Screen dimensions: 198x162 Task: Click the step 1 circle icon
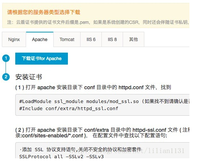click(x=6, y=58)
